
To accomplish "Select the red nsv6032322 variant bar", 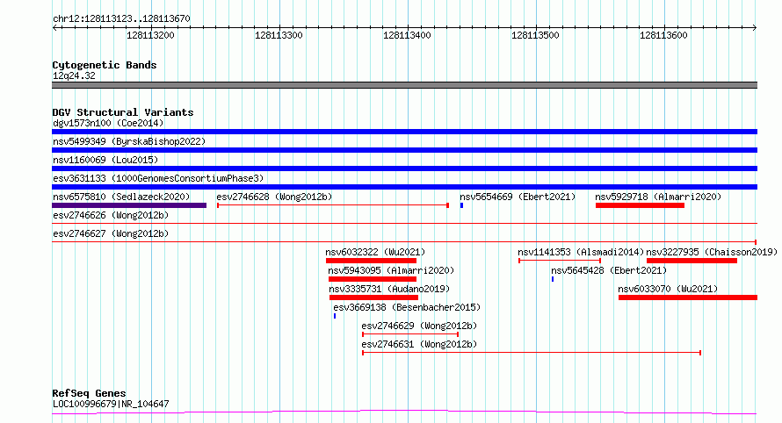I will [x=371, y=261].
